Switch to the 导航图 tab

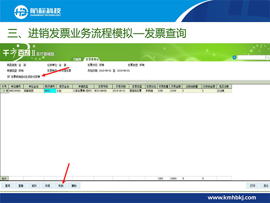(x=77, y=60)
